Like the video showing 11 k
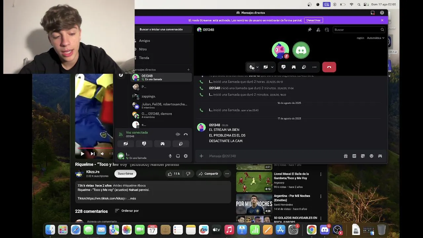The width and height of the screenshot is (423, 238). [x=173, y=174]
